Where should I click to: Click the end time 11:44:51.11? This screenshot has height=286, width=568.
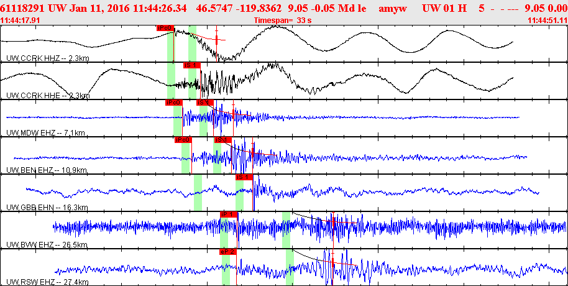tap(547, 21)
